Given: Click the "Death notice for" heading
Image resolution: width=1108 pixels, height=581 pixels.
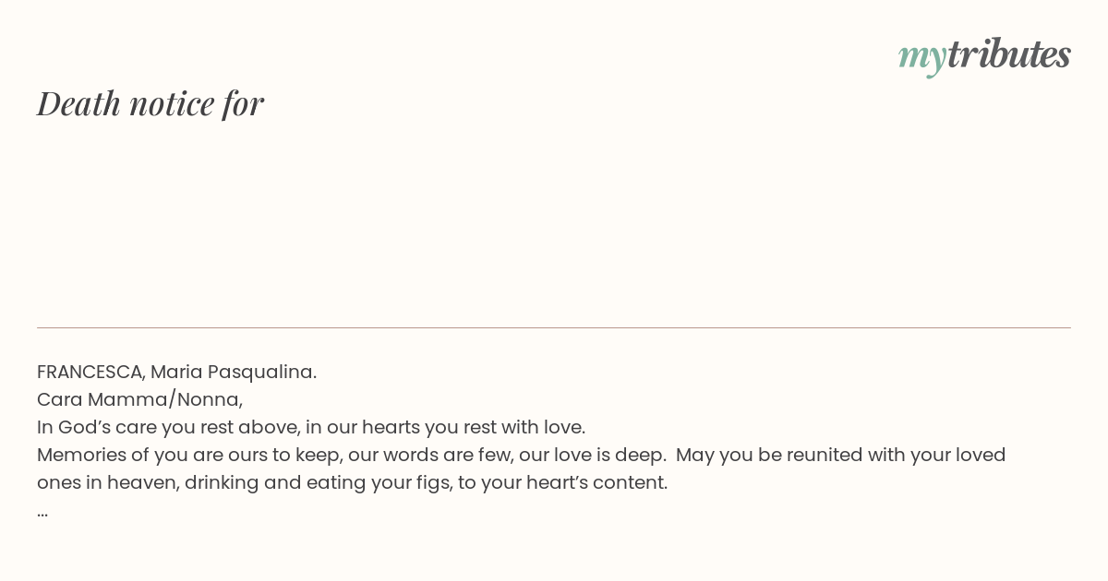Looking at the screenshot, I should click(151, 103).
